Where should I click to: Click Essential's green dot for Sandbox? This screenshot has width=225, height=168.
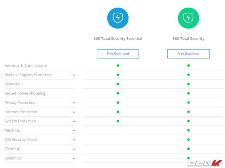point(118,84)
